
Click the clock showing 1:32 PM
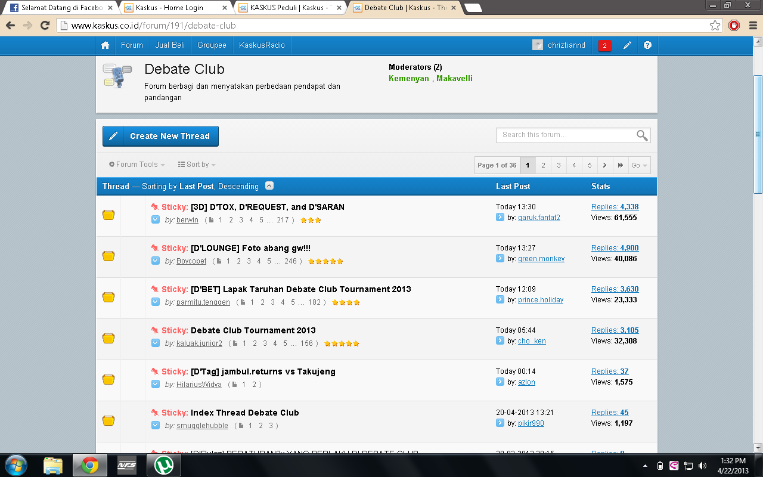pyautogui.click(x=733, y=461)
